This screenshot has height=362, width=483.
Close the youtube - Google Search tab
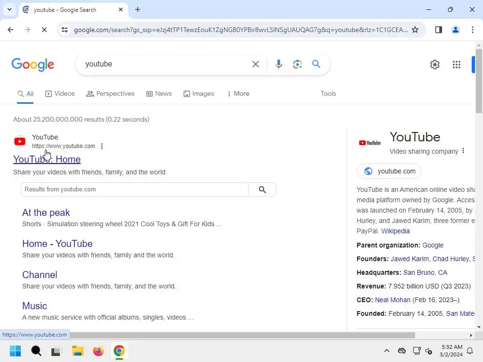121,9
